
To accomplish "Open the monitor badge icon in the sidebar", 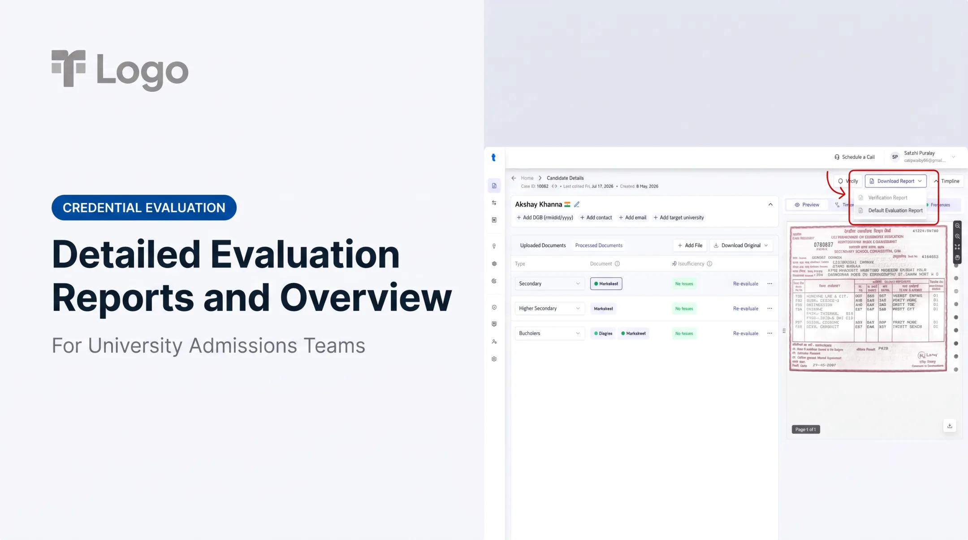I will tap(494, 324).
